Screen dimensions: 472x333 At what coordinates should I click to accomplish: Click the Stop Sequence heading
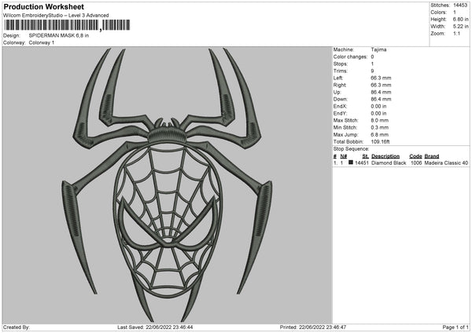351,148
